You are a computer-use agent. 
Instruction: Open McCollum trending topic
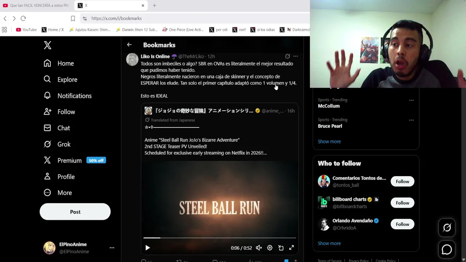[x=329, y=106]
